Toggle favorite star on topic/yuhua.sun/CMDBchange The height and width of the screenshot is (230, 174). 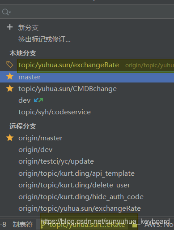10,88
